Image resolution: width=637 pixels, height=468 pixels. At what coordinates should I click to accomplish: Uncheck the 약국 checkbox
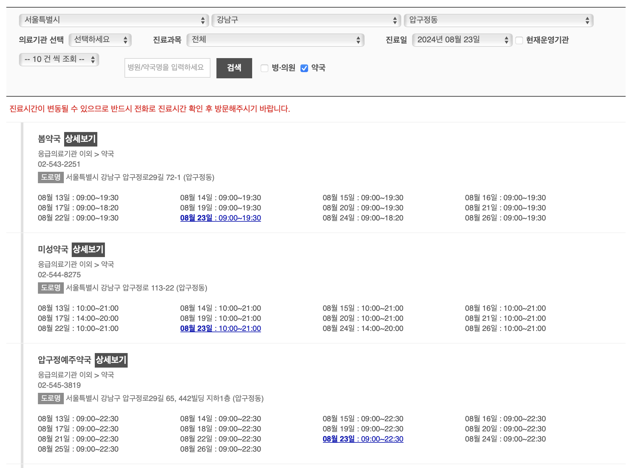tap(304, 68)
